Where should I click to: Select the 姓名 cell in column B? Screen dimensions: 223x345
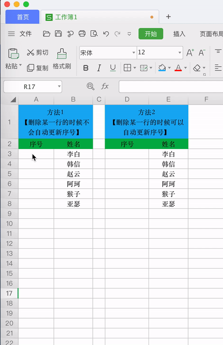73,144
